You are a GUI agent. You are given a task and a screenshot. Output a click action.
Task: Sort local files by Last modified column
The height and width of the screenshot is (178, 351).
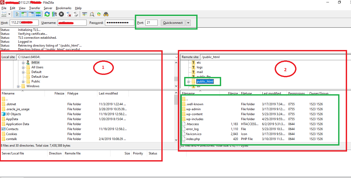point(113,93)
